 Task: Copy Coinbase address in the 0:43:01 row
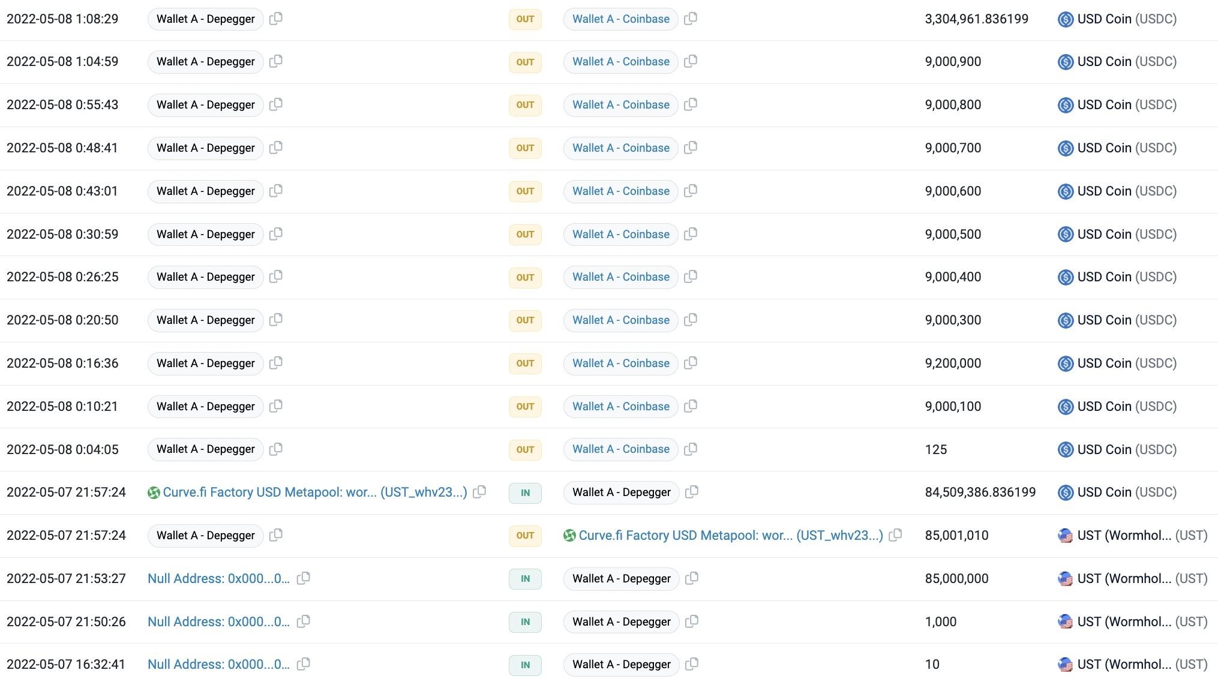pyautogui.click(x=691, y=191)
